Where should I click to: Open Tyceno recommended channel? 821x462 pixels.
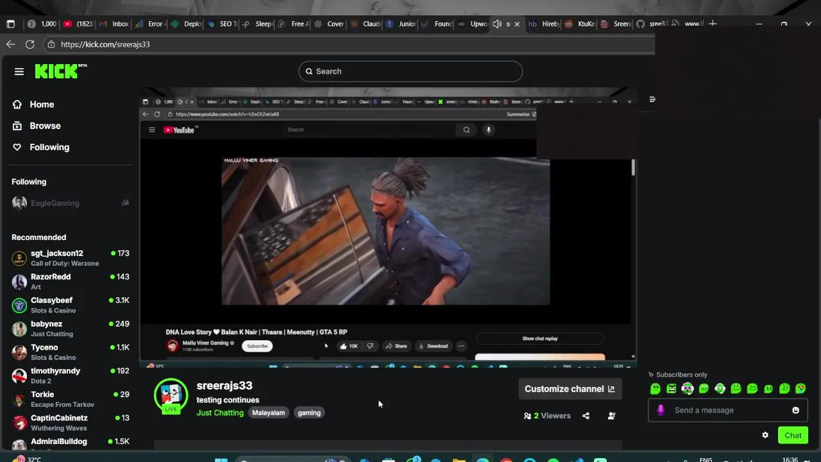tap(71, 352)
